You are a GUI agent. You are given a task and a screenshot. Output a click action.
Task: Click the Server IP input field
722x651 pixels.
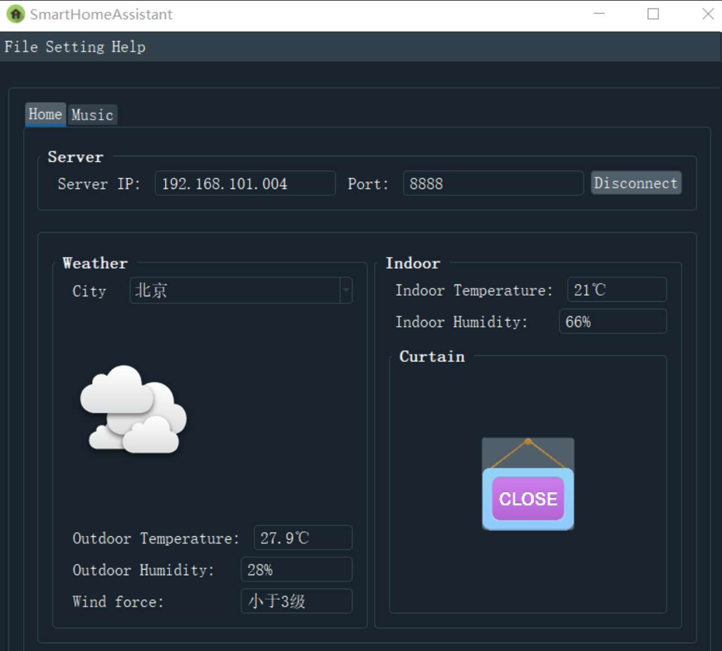pos(245,184)
